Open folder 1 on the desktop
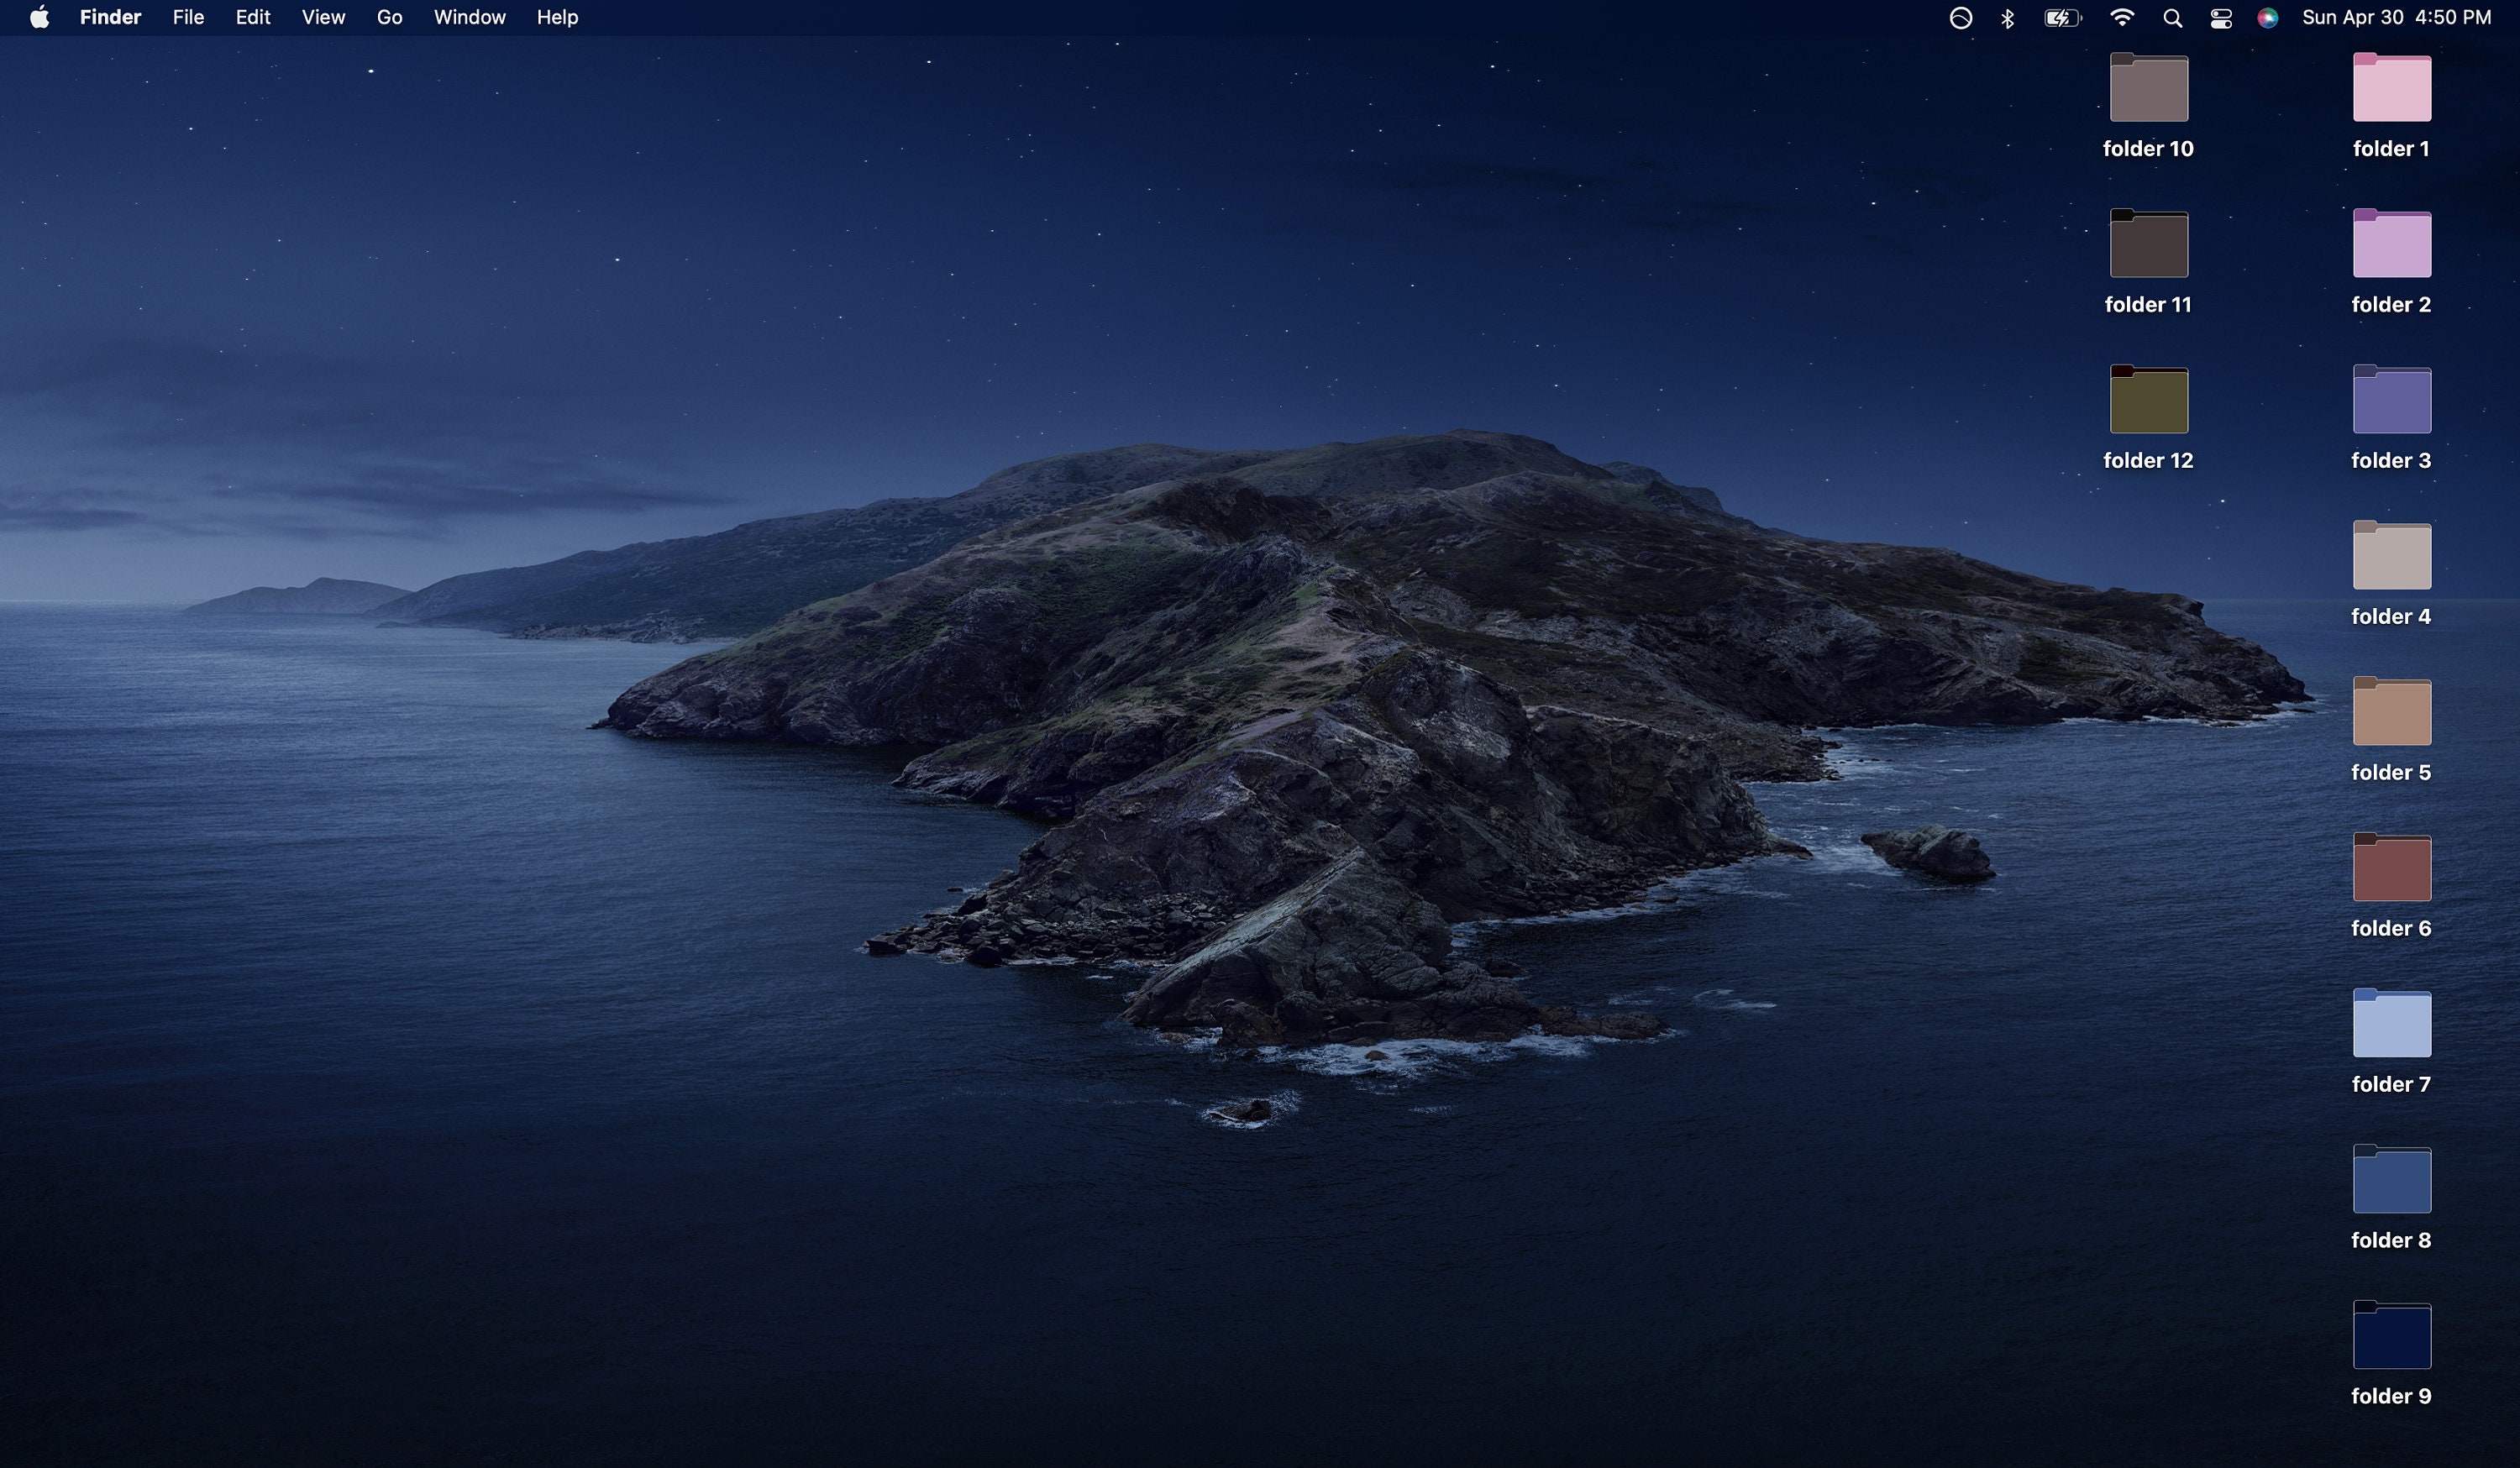 coord(2391,87)
